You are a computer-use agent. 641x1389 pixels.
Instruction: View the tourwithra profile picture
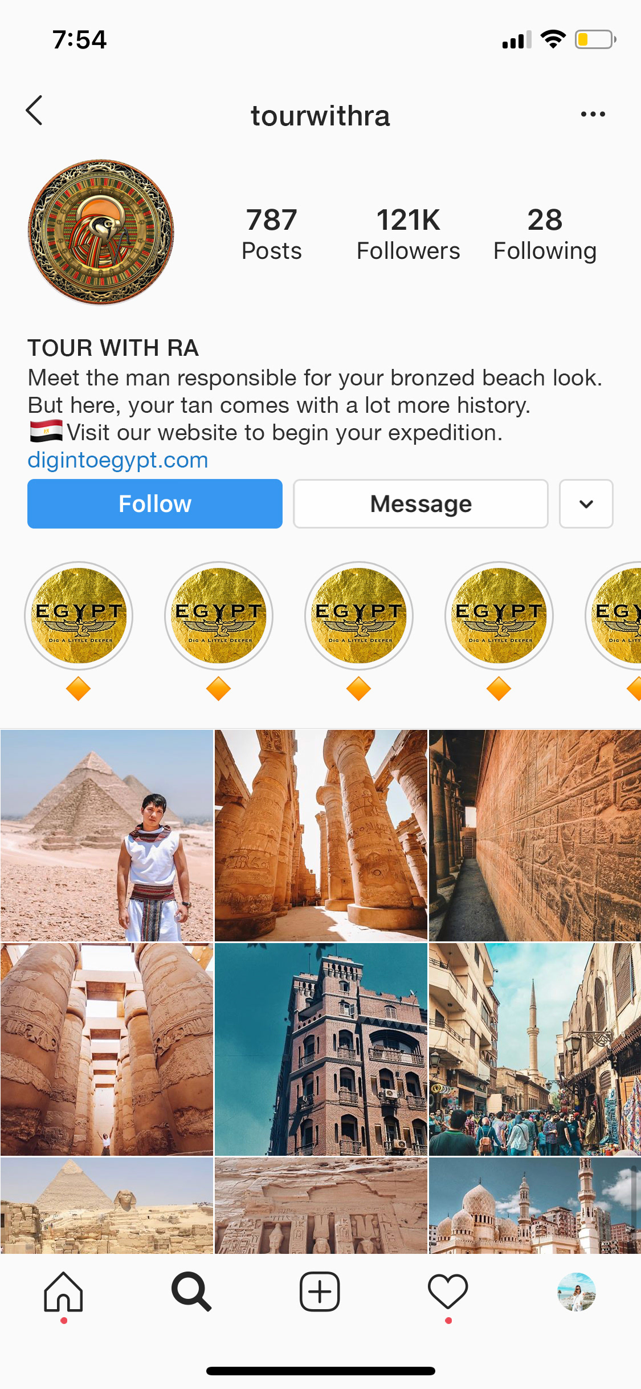coord(101,232)
